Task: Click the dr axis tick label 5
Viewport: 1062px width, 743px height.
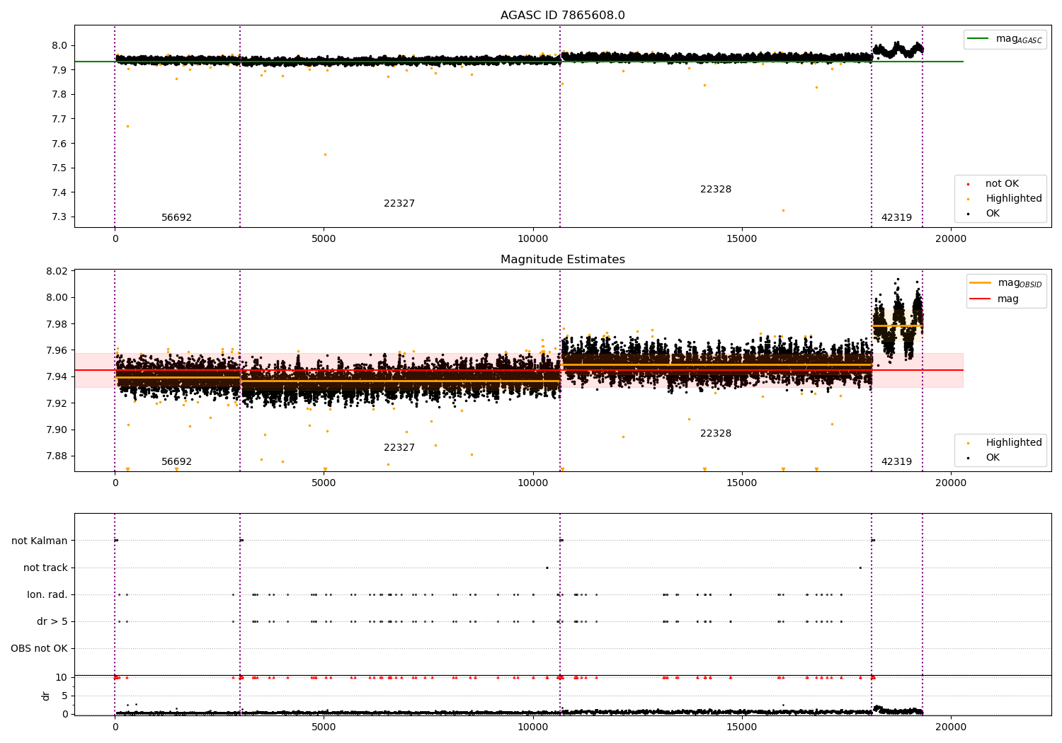Action: (65, 696)
